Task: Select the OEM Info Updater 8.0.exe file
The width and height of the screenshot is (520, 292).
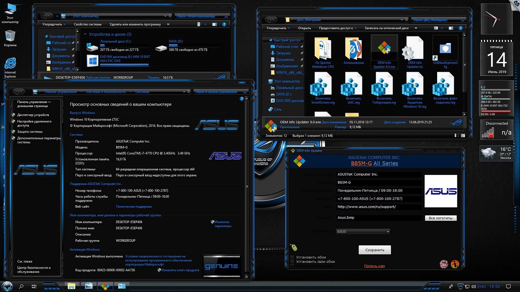Action: click(384, 51)
